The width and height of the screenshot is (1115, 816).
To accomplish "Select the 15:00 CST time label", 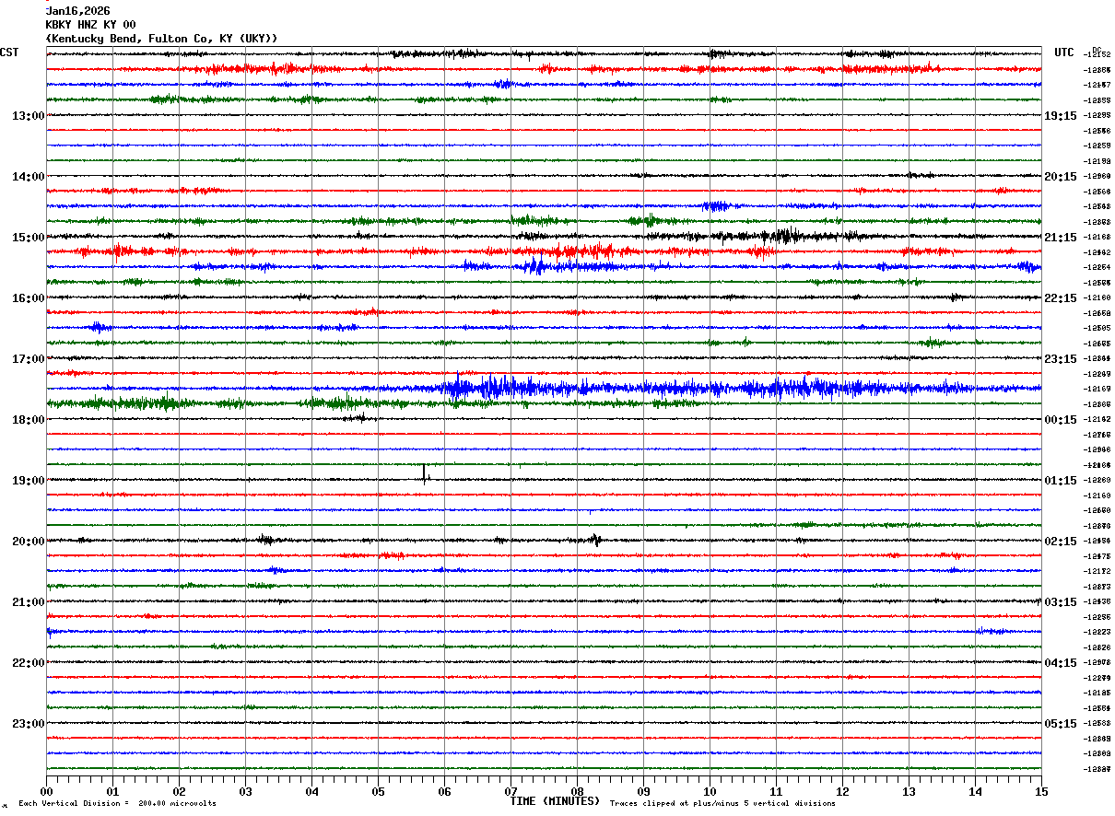I will pos(29,238).
